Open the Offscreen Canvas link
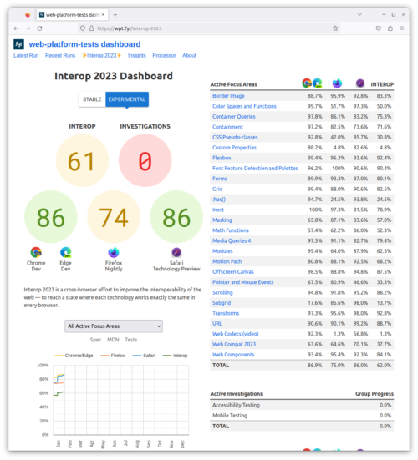 (x=233, y=272)
